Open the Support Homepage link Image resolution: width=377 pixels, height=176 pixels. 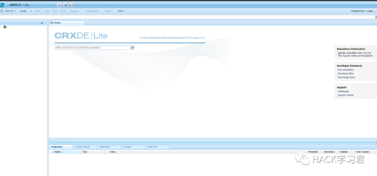[343, 91]
